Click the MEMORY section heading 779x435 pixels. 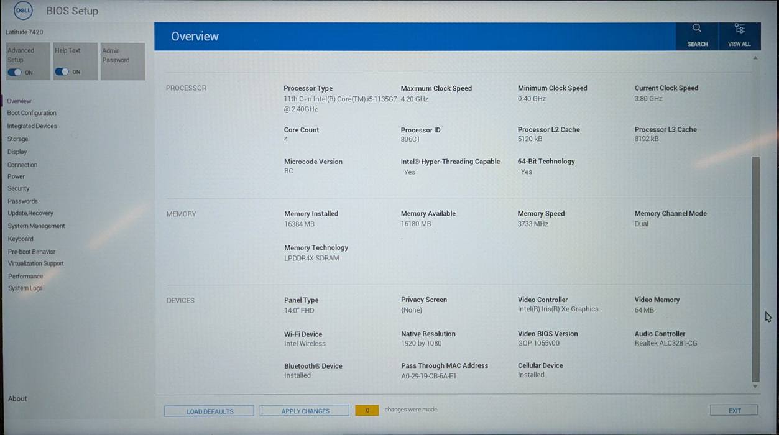tap(181, 214)
